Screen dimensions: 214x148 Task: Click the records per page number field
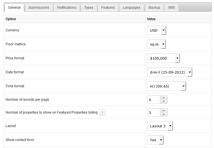(153, 100)
